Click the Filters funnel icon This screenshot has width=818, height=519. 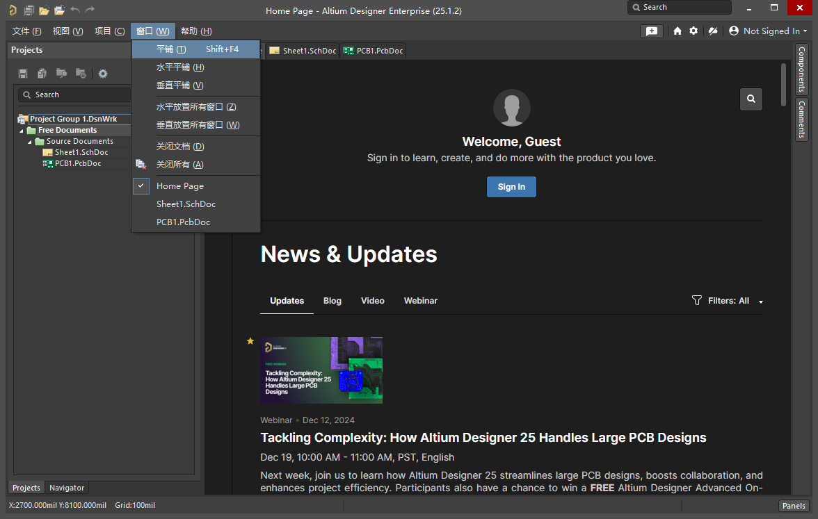coord(696,300)
